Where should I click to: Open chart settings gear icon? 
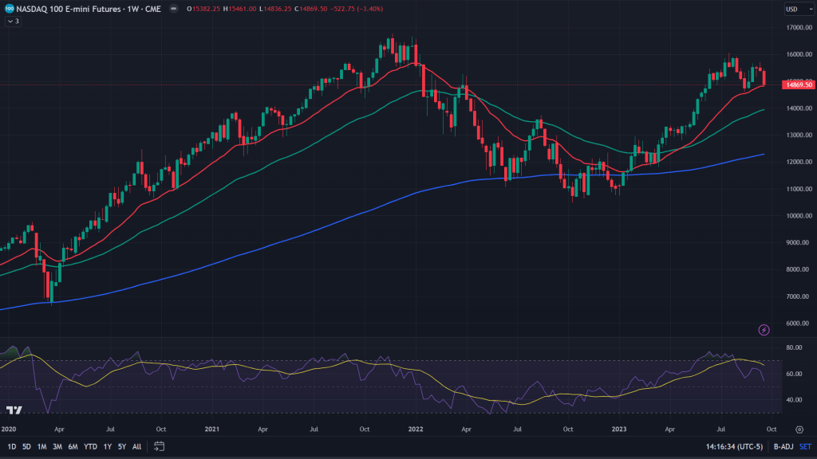799,429
